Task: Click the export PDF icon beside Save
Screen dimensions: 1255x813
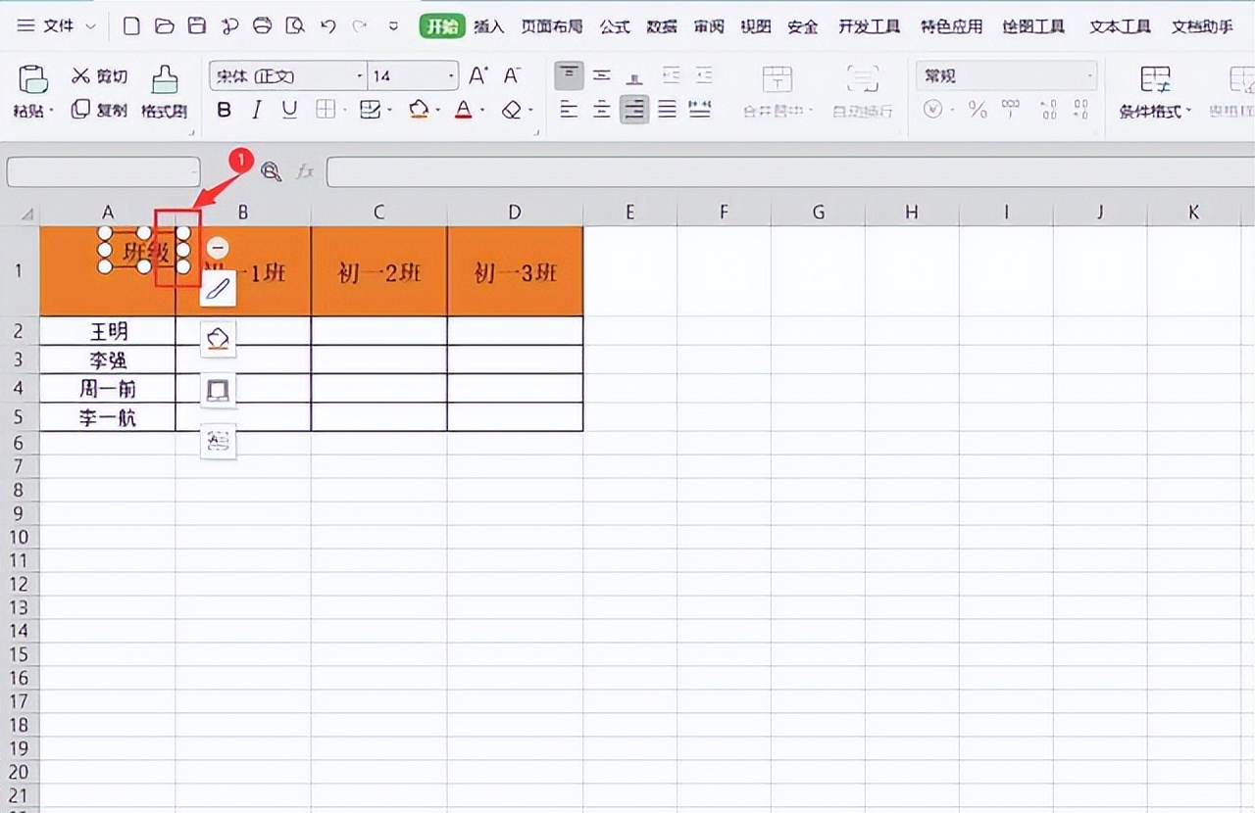Action: pos(229,26)
